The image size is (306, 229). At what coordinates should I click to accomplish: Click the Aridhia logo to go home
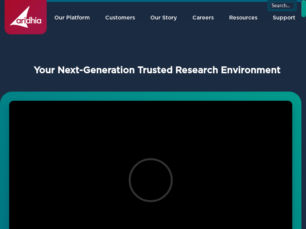[x=25, y=17]
